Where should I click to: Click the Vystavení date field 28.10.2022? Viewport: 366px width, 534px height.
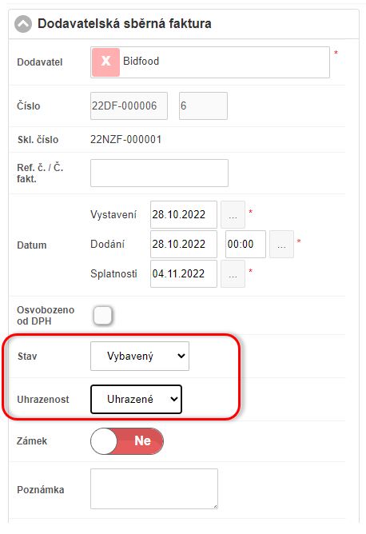click(184, 214)
